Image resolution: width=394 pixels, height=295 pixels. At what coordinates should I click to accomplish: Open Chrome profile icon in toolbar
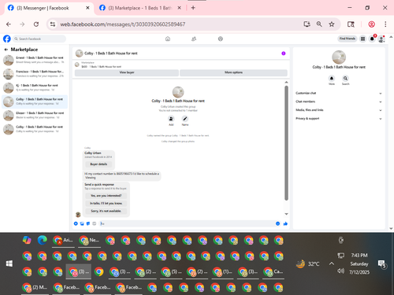point(371,24)
